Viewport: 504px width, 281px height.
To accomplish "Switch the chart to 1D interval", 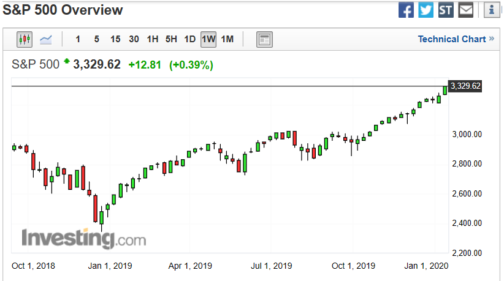I will click(190, 40).
